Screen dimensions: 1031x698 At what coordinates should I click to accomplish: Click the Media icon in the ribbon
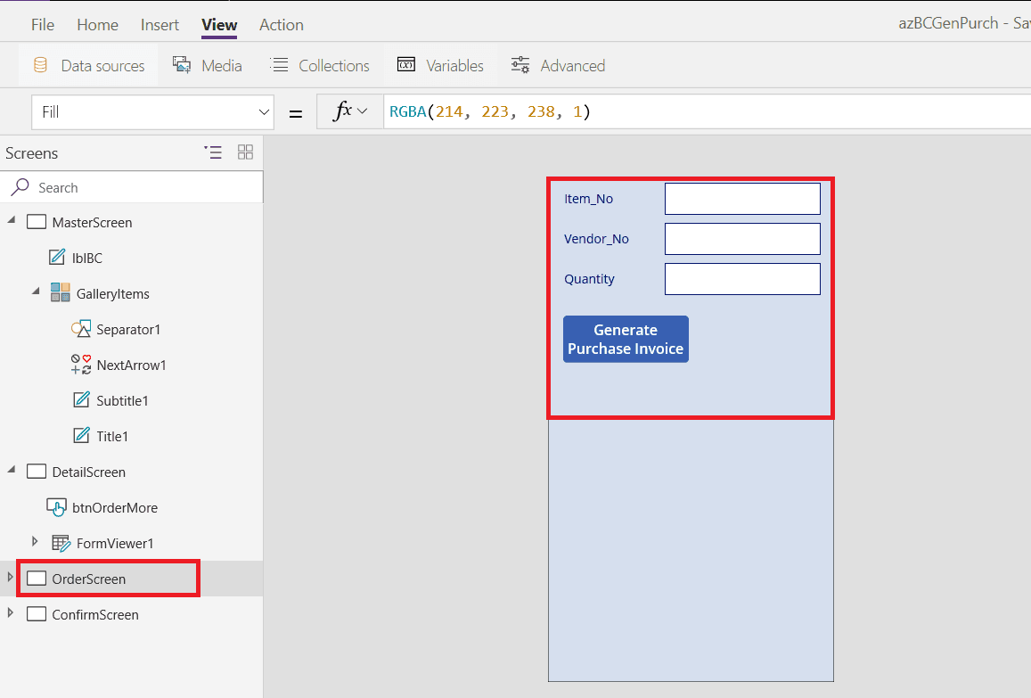point(182,64)
